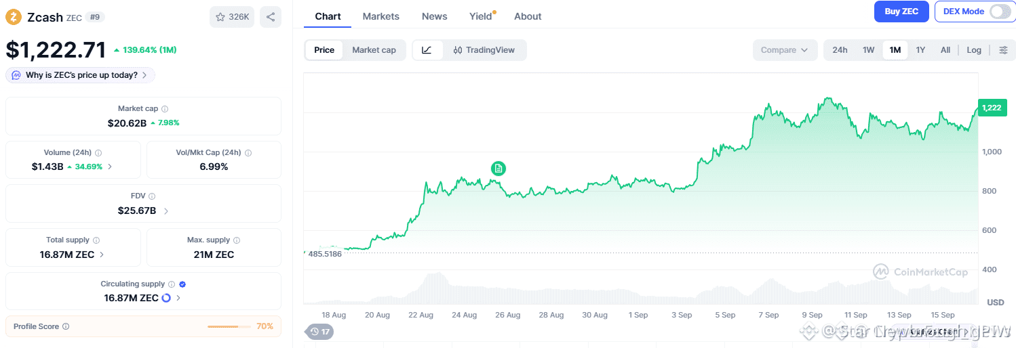
Task: Switch to the News tab
Action: [434, 16]
